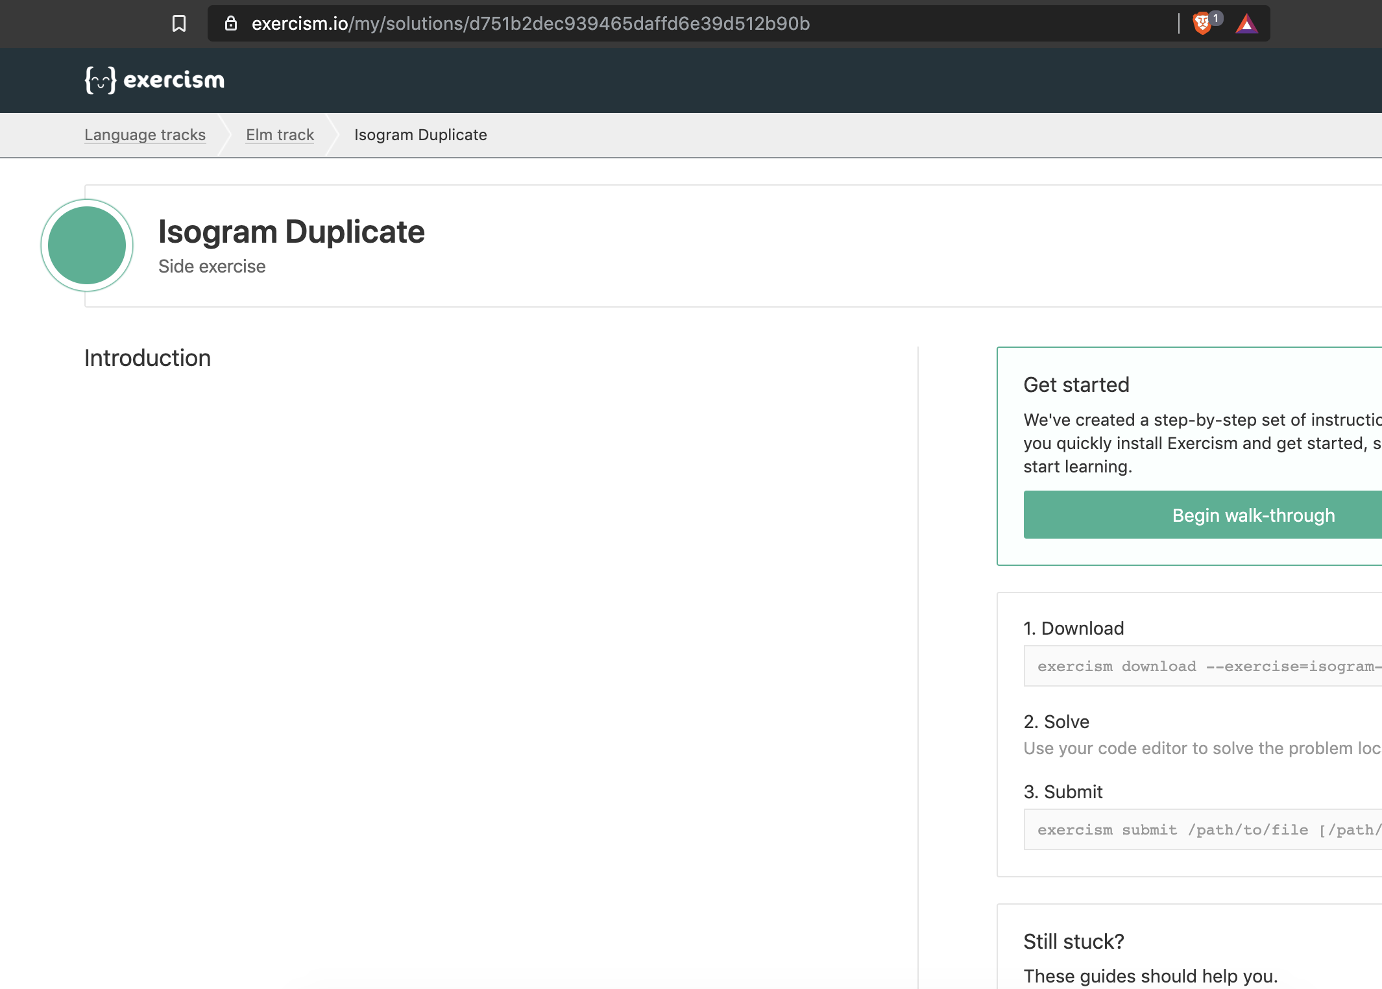Click the Introduction section heading
1382x989 pixels.
(147, 358)
